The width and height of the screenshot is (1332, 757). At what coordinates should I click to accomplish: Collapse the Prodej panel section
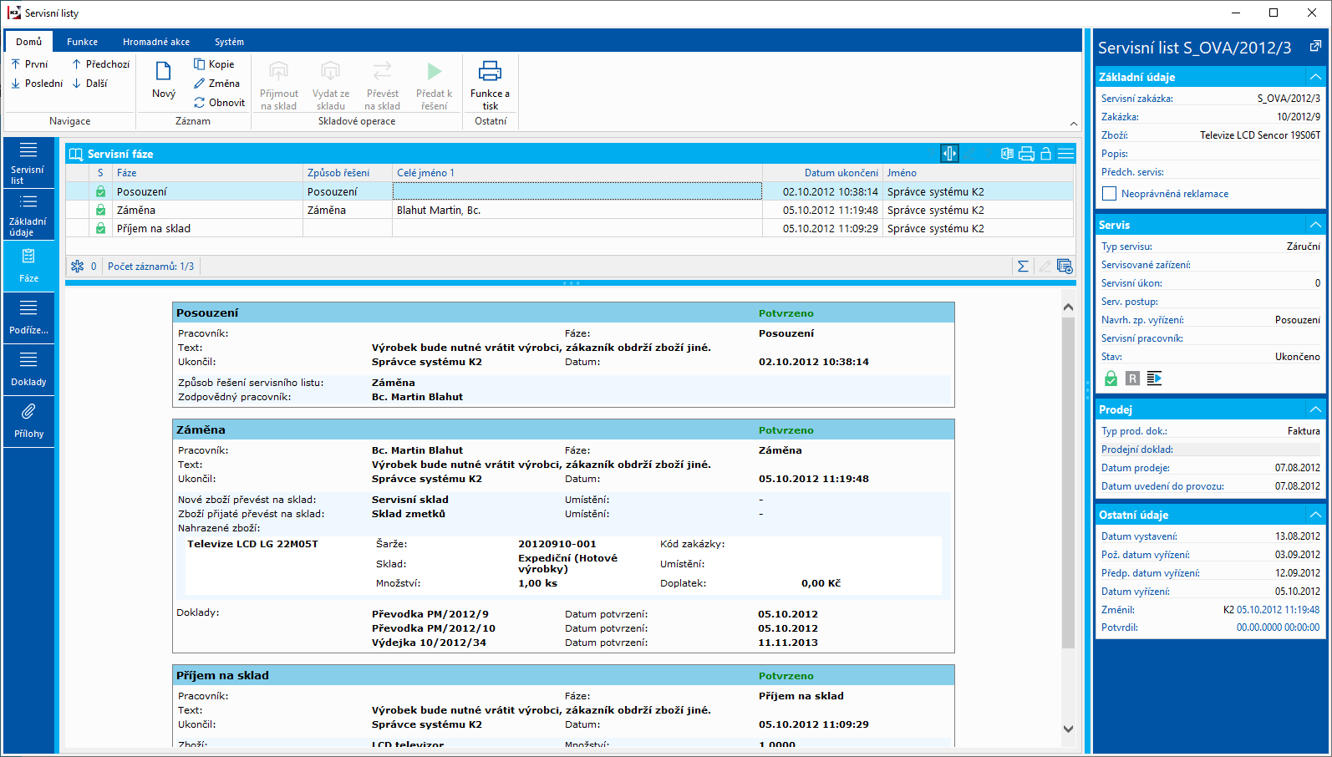[x=1315, y=409]
